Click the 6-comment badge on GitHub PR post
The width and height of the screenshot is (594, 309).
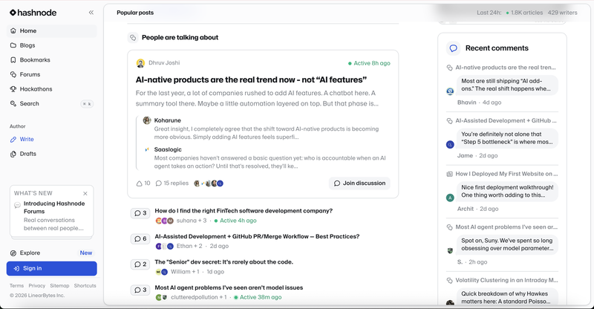click(x=140, y=239)
